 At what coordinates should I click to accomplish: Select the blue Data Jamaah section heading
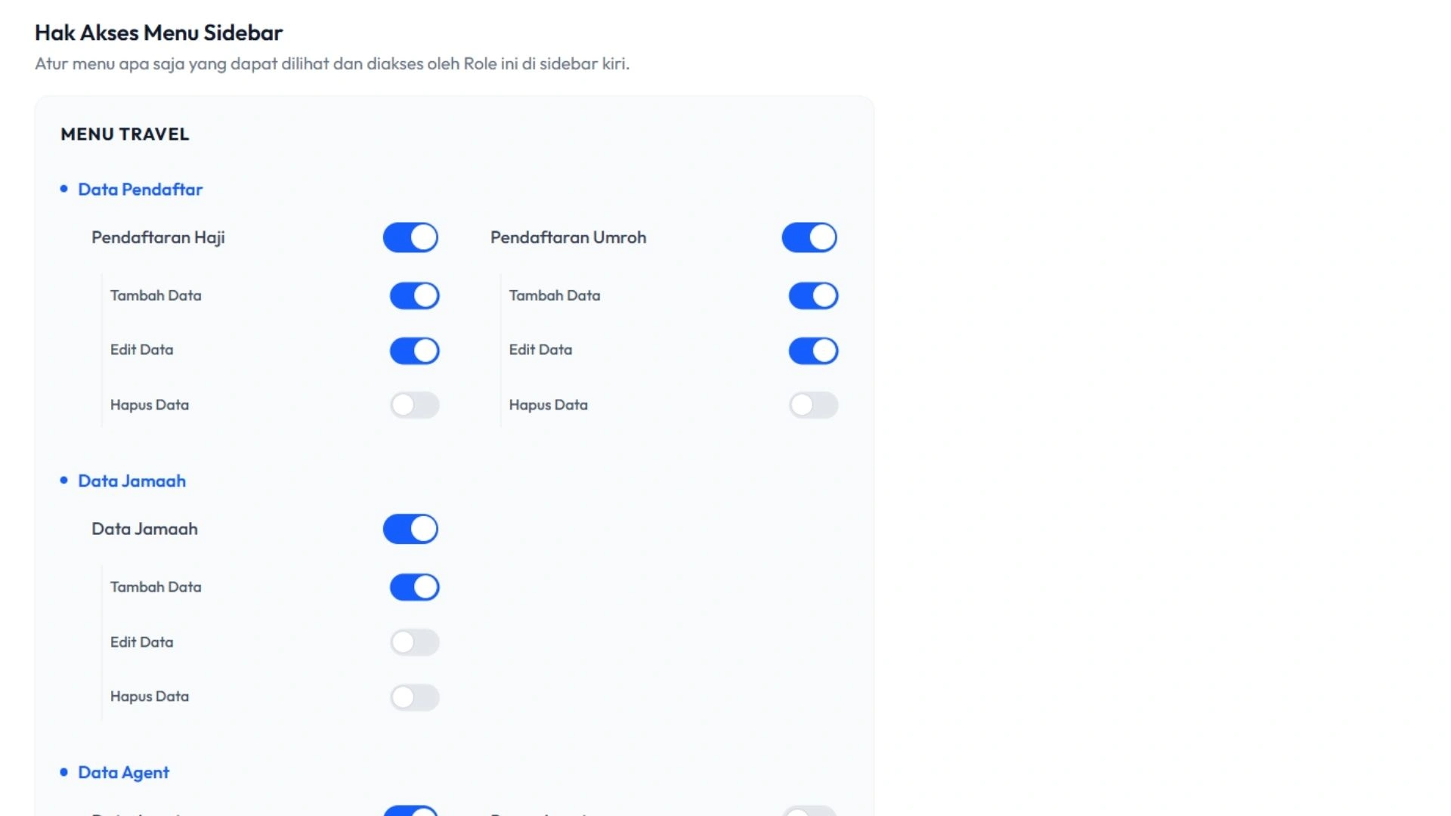[x=131, y=481]
